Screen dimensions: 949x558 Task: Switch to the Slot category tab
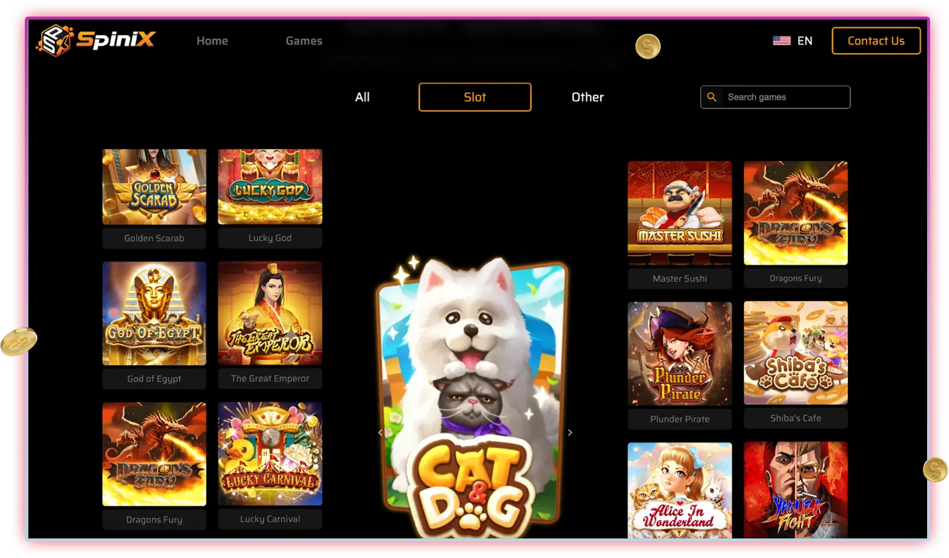click(475, 97)
